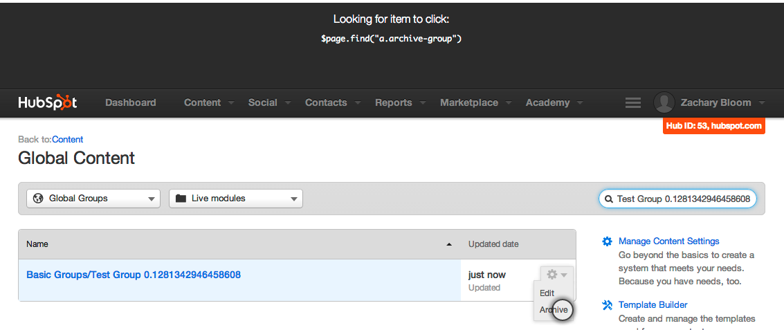Image resolution: width=784 pixels, height=330 pixels.
Task: Select Edit from the gear menu
Action: pyautogui.click(x=547, y=293)
